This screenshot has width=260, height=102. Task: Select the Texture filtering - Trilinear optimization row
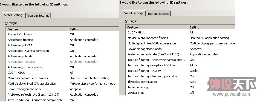[181, 76]
